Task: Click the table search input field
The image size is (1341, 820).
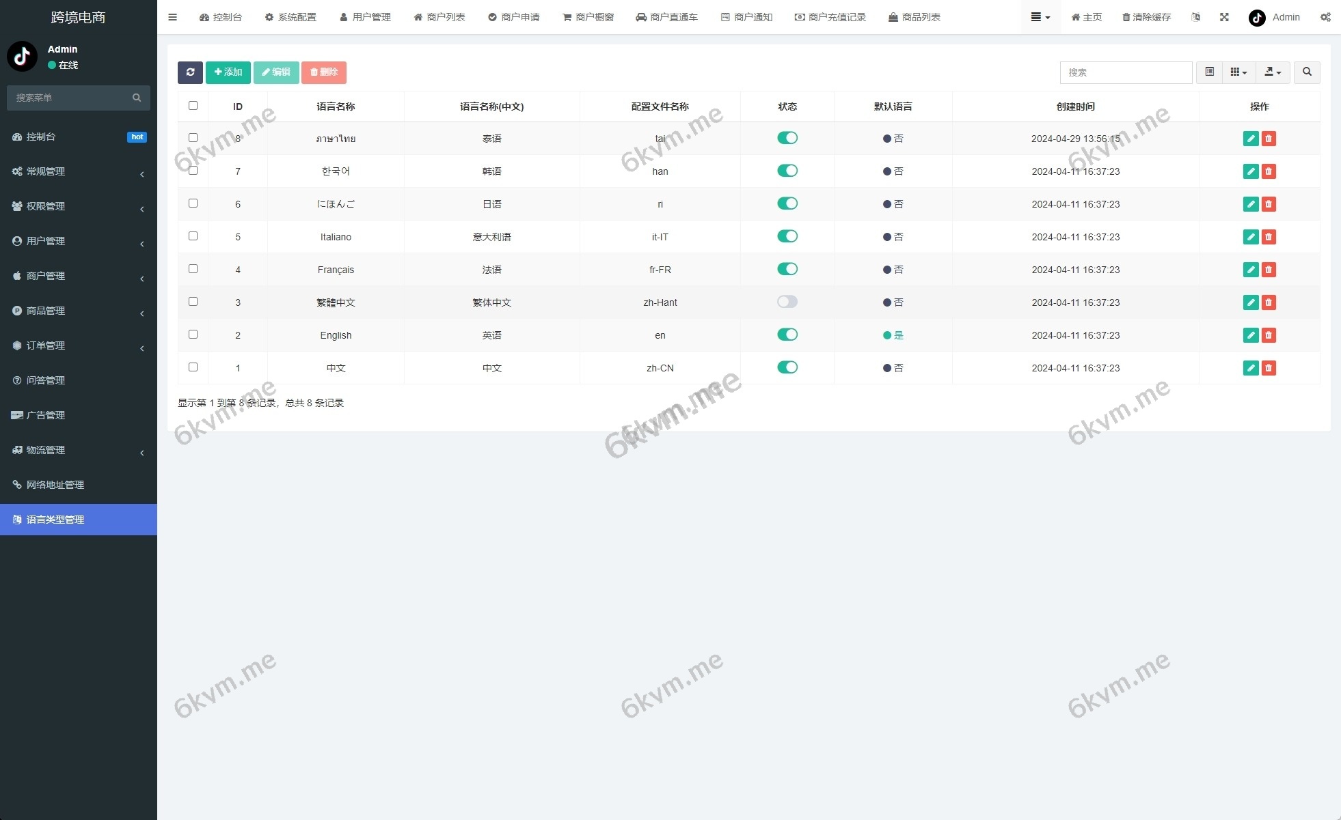Action: point(1125,72)
